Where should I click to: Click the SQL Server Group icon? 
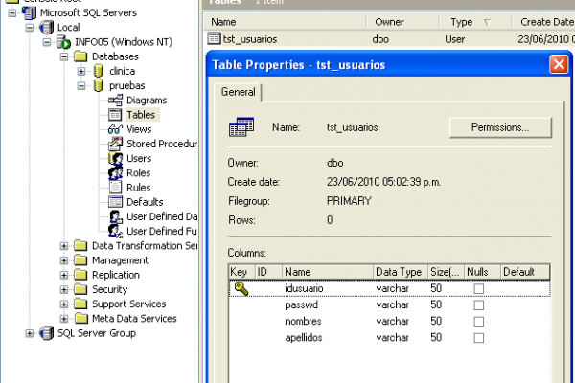tap(47, 333)
